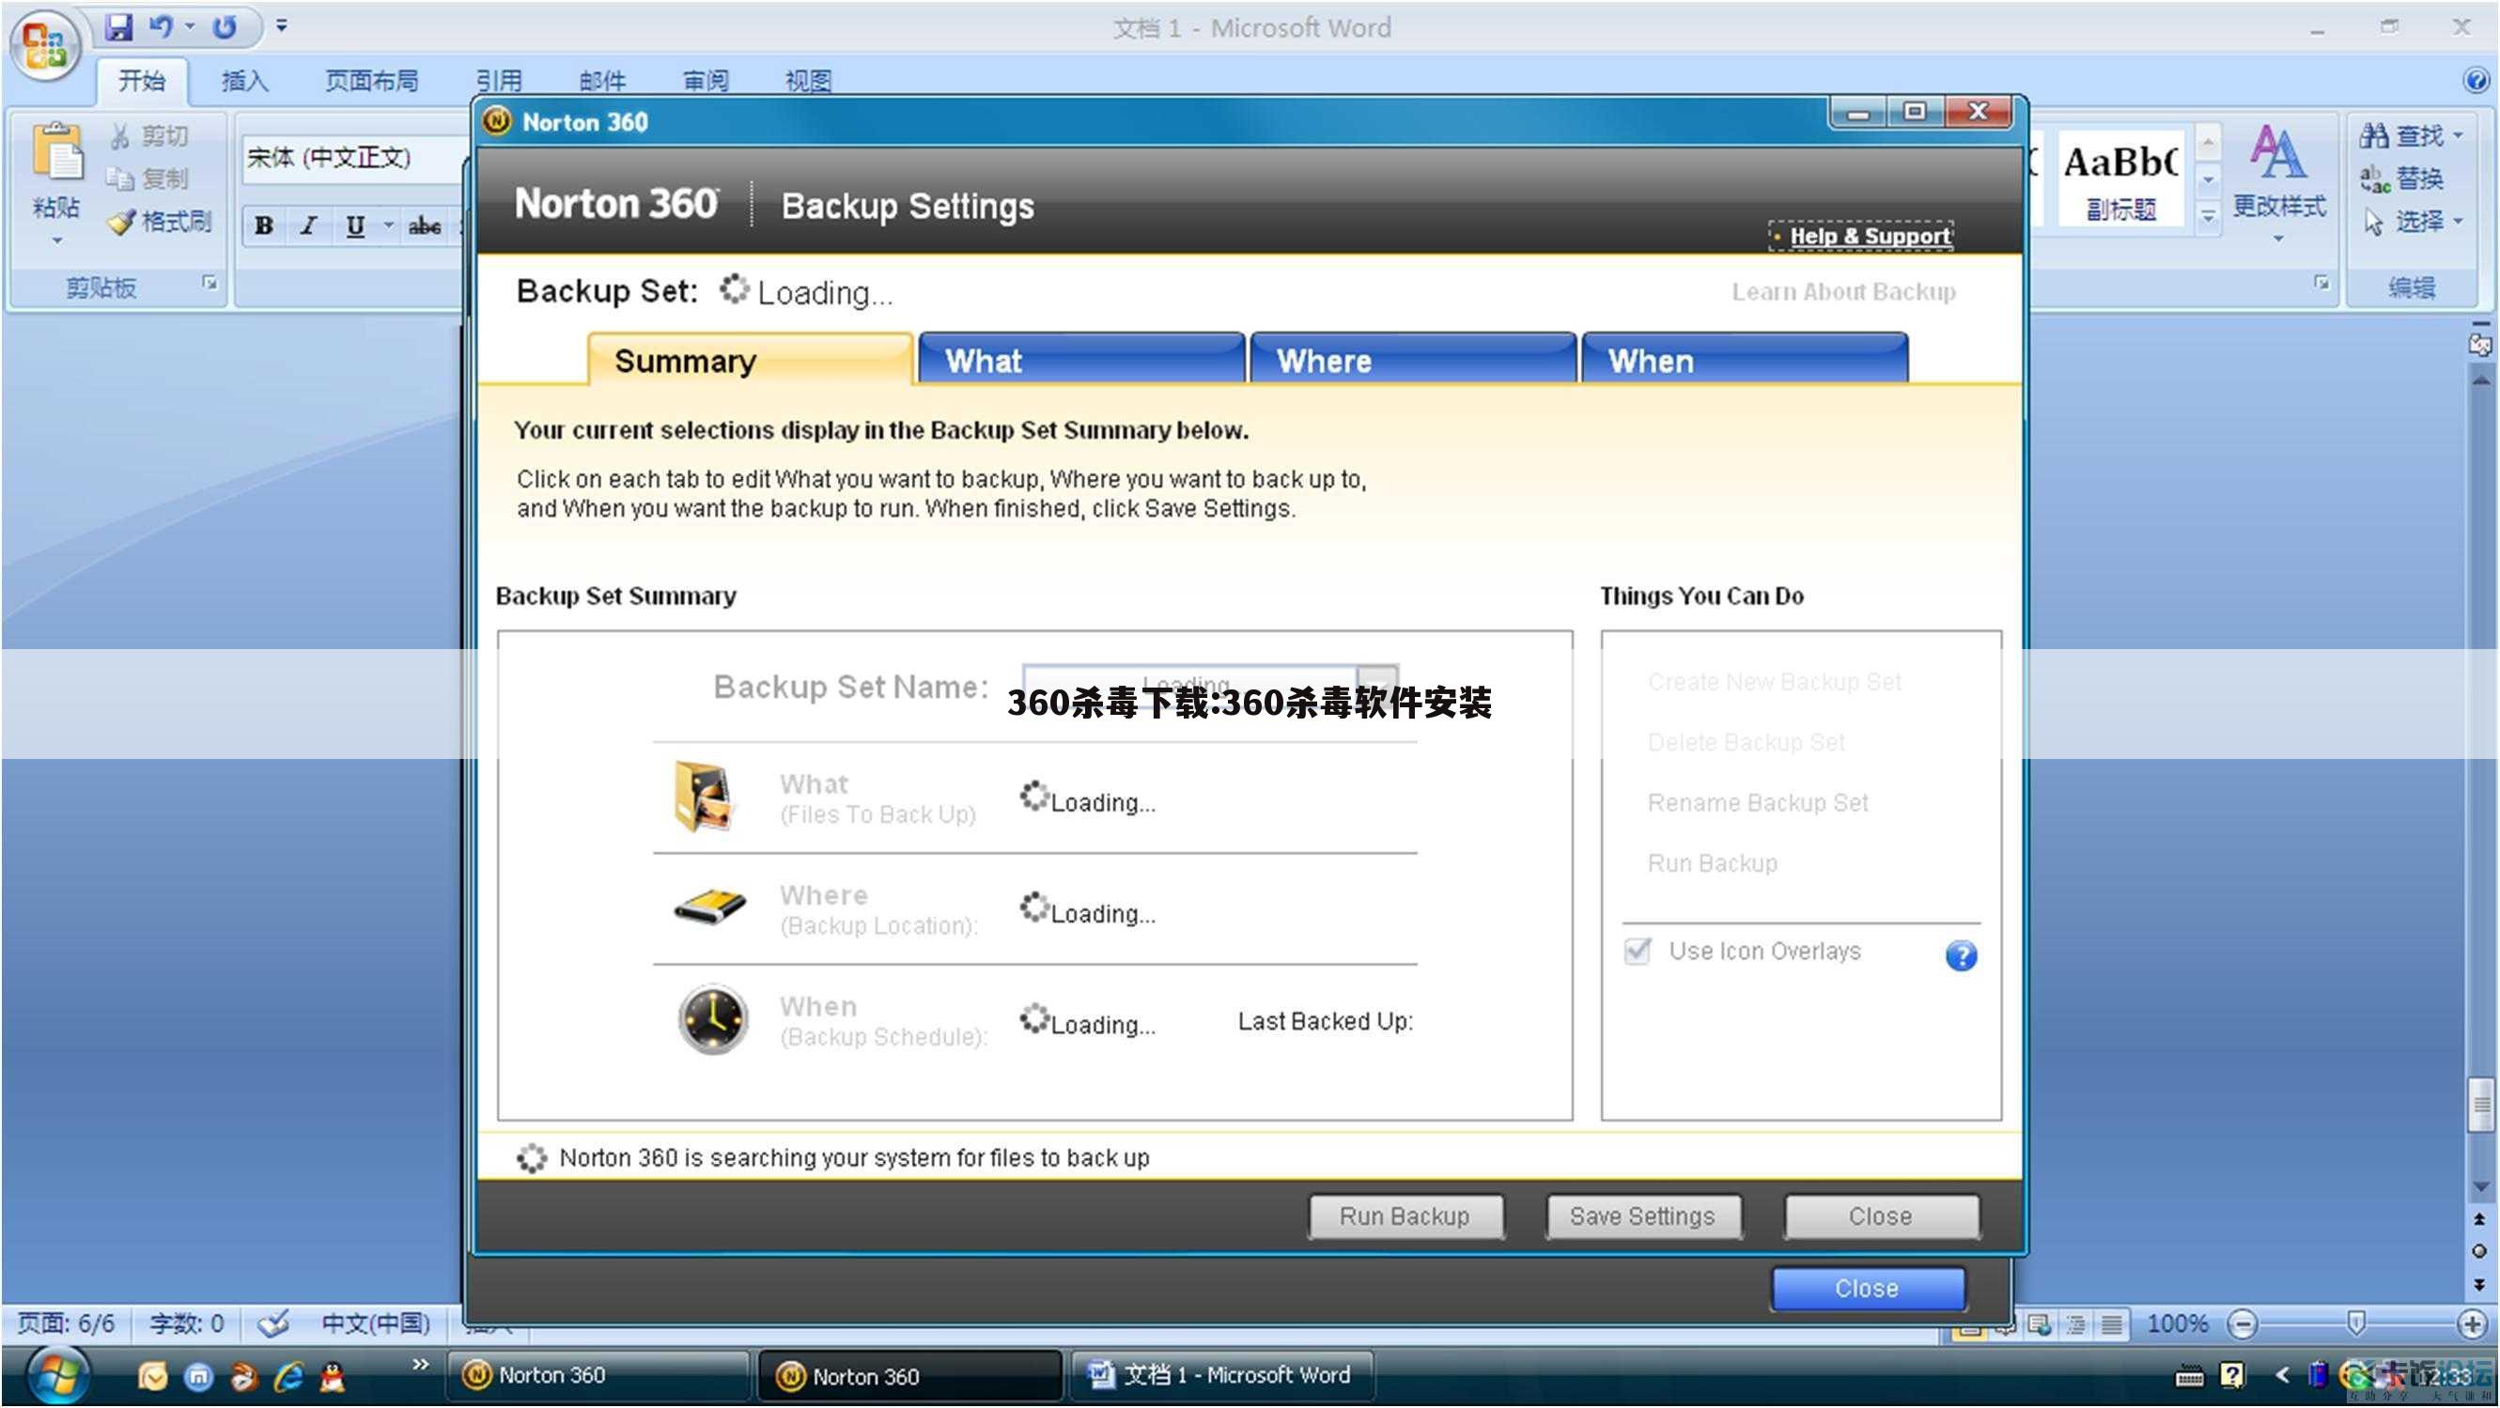
Task: Open Customize Quick Access Toolbar dropdown
Action: 282,26
